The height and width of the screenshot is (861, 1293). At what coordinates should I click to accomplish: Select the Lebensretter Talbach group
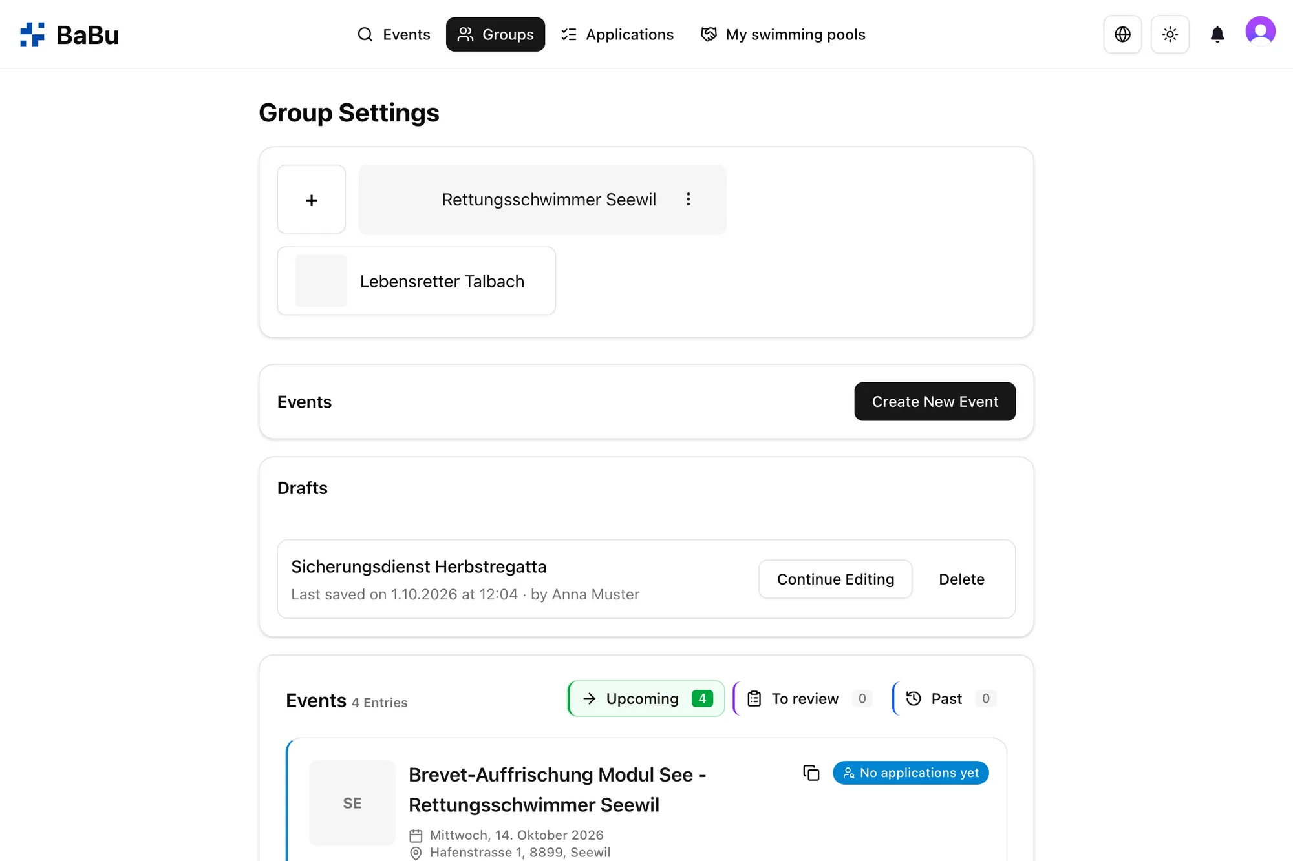point(416,281)
